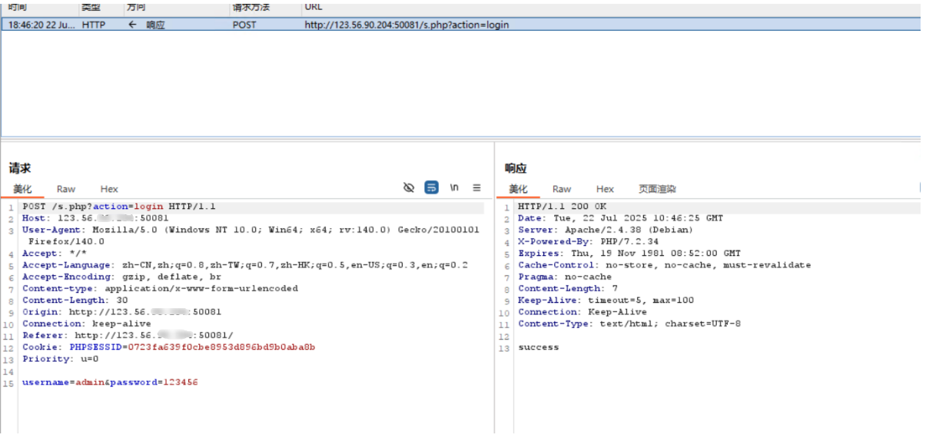This screenshot has height=448, width=926.
Task: Select the response 美化 (Pretty) tab
Action: coord(518,189)
